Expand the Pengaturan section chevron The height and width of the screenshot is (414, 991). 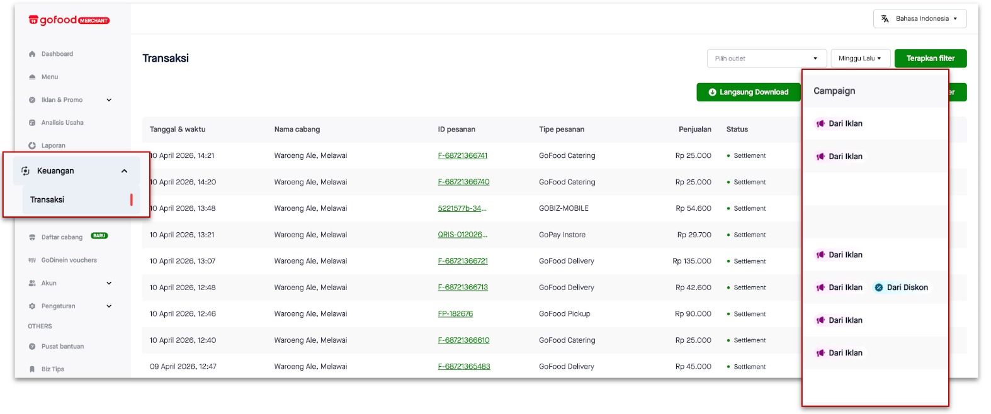[x=109, y=306]
